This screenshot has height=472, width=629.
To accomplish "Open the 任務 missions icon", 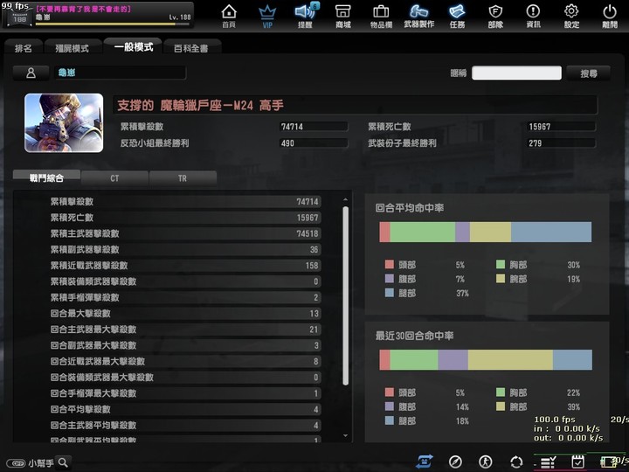I will [457, 16].
